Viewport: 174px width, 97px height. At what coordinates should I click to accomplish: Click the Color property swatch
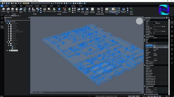(x=154, y=23)
